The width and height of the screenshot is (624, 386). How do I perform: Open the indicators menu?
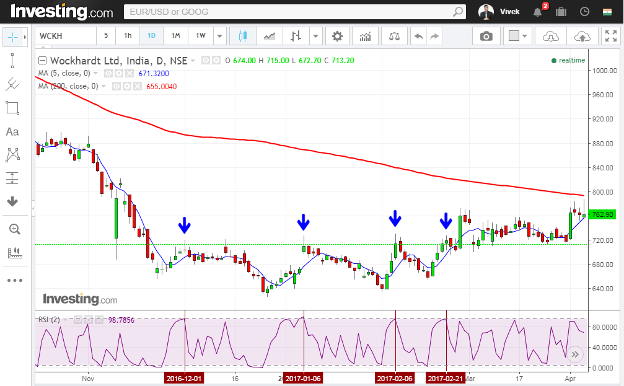point(365,37)
